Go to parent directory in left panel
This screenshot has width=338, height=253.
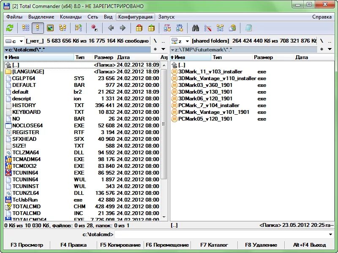click(x=163, y=41)
